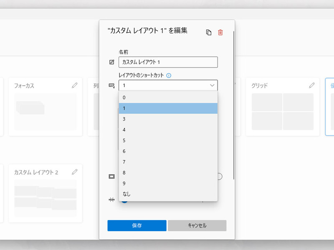
Task: Click the pencil edit icon on グリッド layout
Action: (x=311, y=86)
